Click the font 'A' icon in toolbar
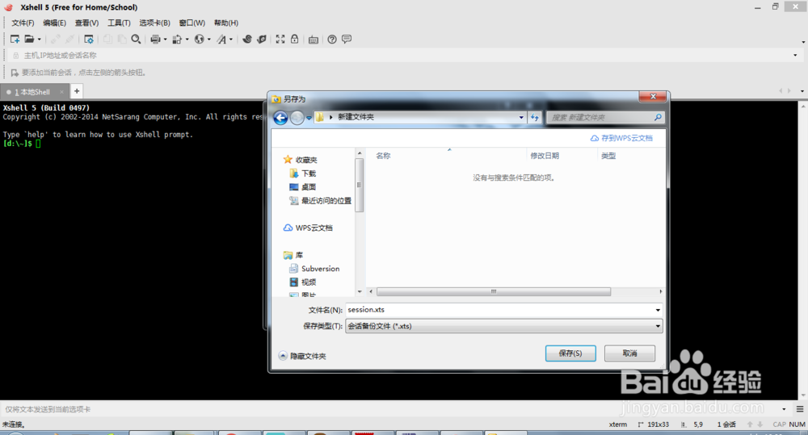 (x=221, y=39)
